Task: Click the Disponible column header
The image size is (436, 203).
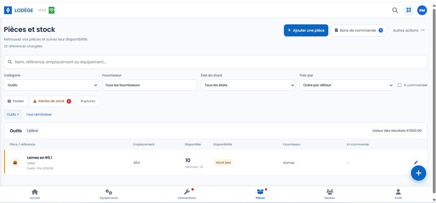Action: 193,144
